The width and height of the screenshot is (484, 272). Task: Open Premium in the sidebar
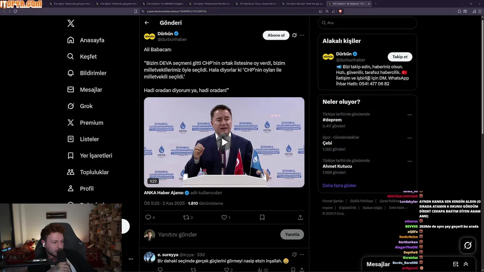(85, 123)
